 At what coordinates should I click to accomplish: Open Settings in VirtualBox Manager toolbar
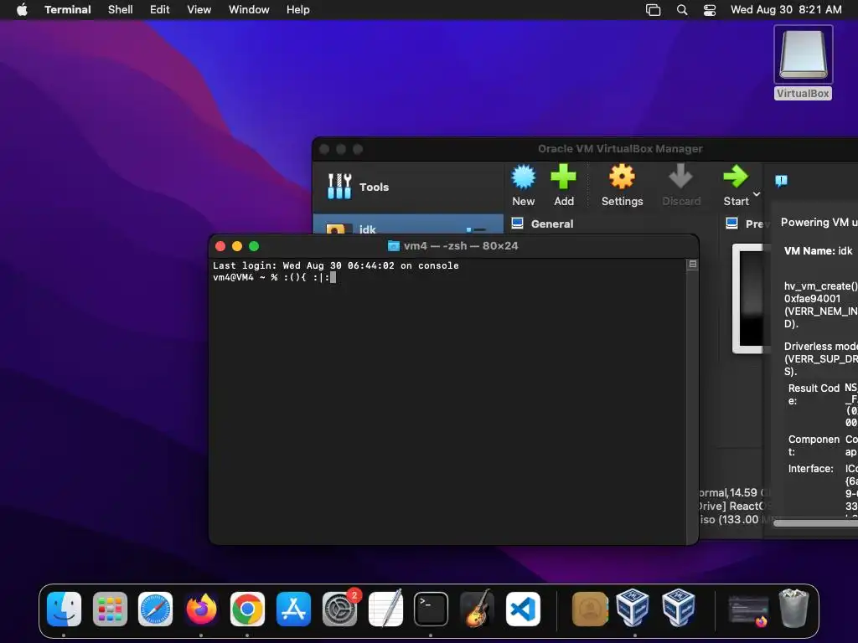point(623,185)
